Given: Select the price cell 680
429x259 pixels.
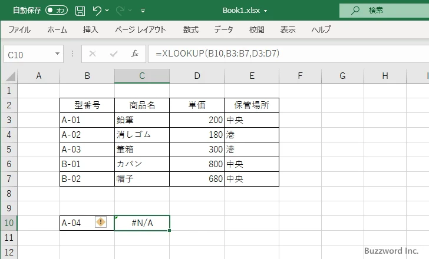Looking at the screenshot, I should [197, 179].
